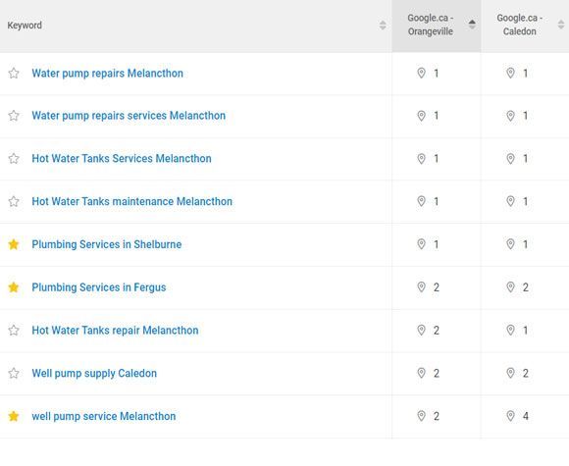The image size is (569, 466).
Task: Click Caledon pin icon for Plumbing Services in Shelburne
Action: pyautogui.click(x=510, y=244)
